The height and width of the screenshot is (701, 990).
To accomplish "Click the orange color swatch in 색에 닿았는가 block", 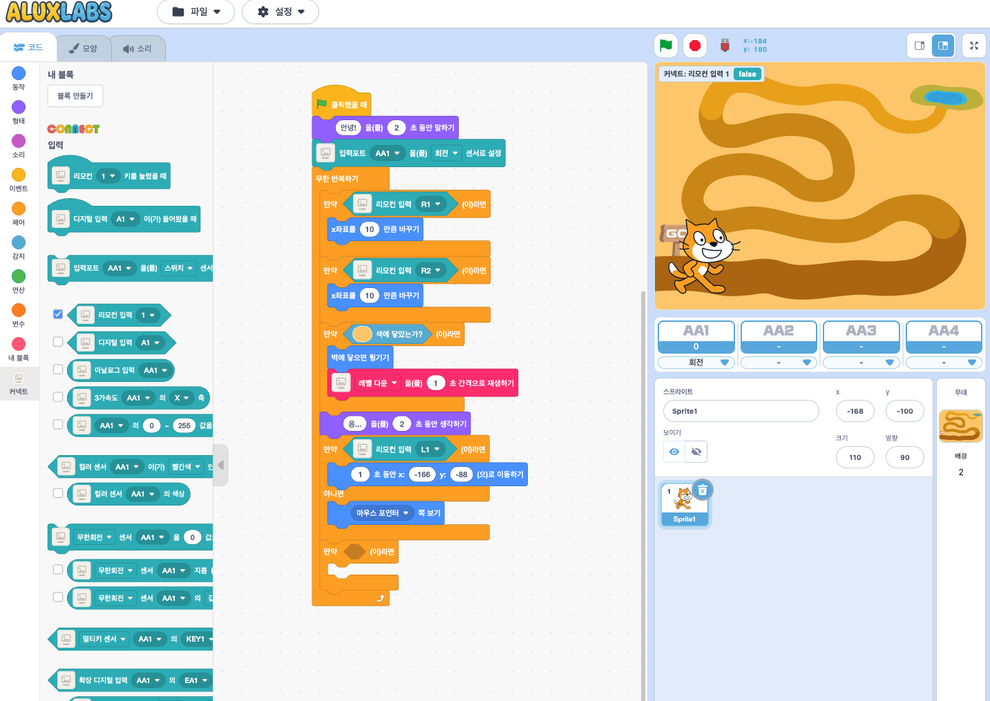I will click(362, 334).
